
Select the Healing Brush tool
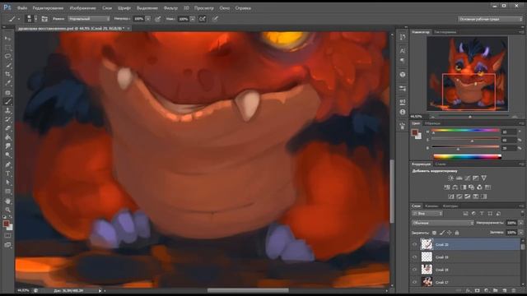pyautogui.click(x=7, y=93)
